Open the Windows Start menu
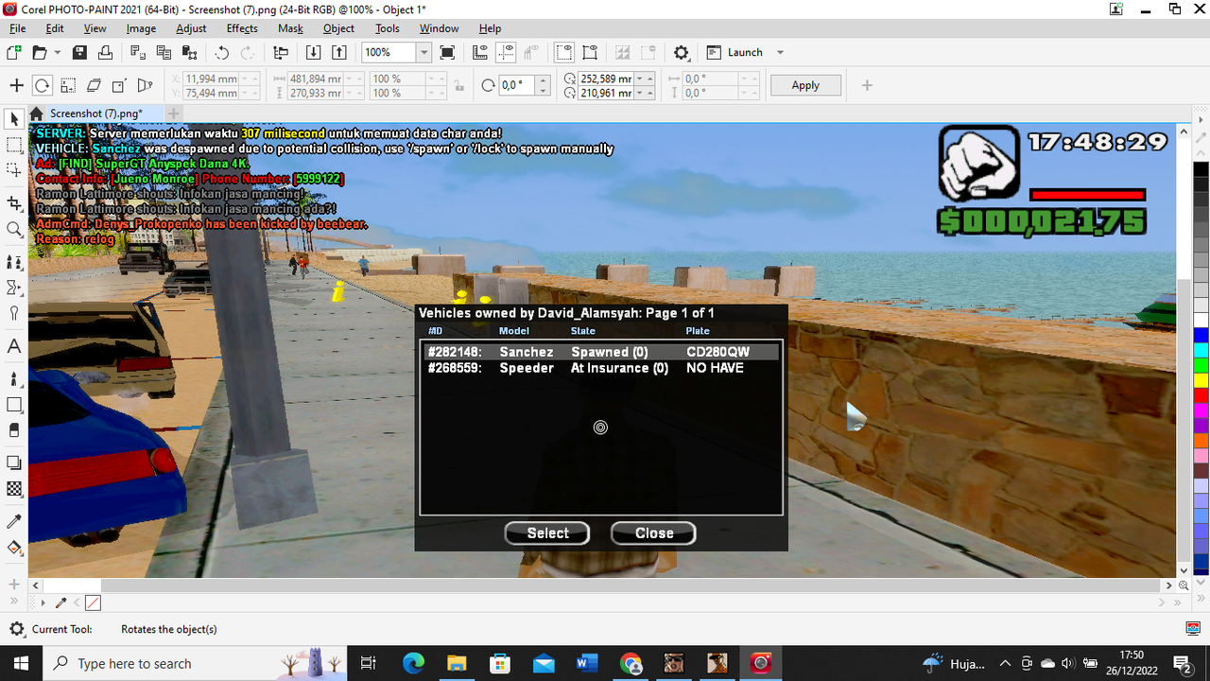 (21, 663)
